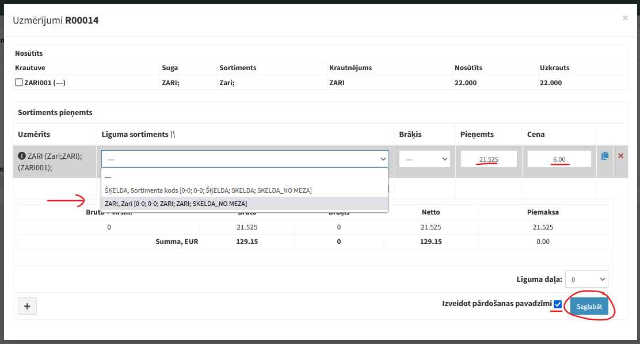640x344 pixels.
Task: Choose the ZARI, Zari list option
Action: [x=176, y=204]
